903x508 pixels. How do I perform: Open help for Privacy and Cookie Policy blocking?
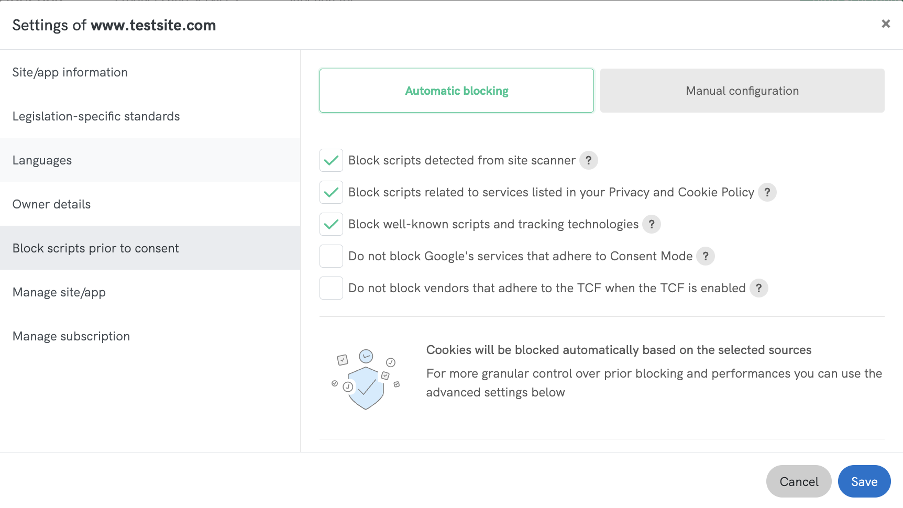767,192
